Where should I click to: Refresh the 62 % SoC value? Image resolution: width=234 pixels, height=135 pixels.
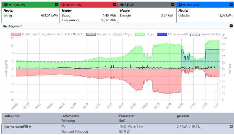tap(128, 132)
